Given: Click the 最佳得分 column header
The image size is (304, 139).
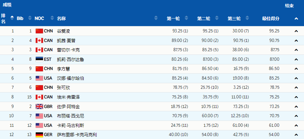Looking at the screenshot, I should pyautogui.click(x=271, y=18).
